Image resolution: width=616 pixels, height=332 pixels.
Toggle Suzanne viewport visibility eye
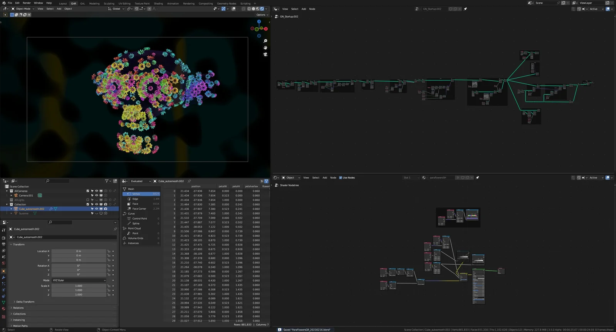click(x=97, y=214)
